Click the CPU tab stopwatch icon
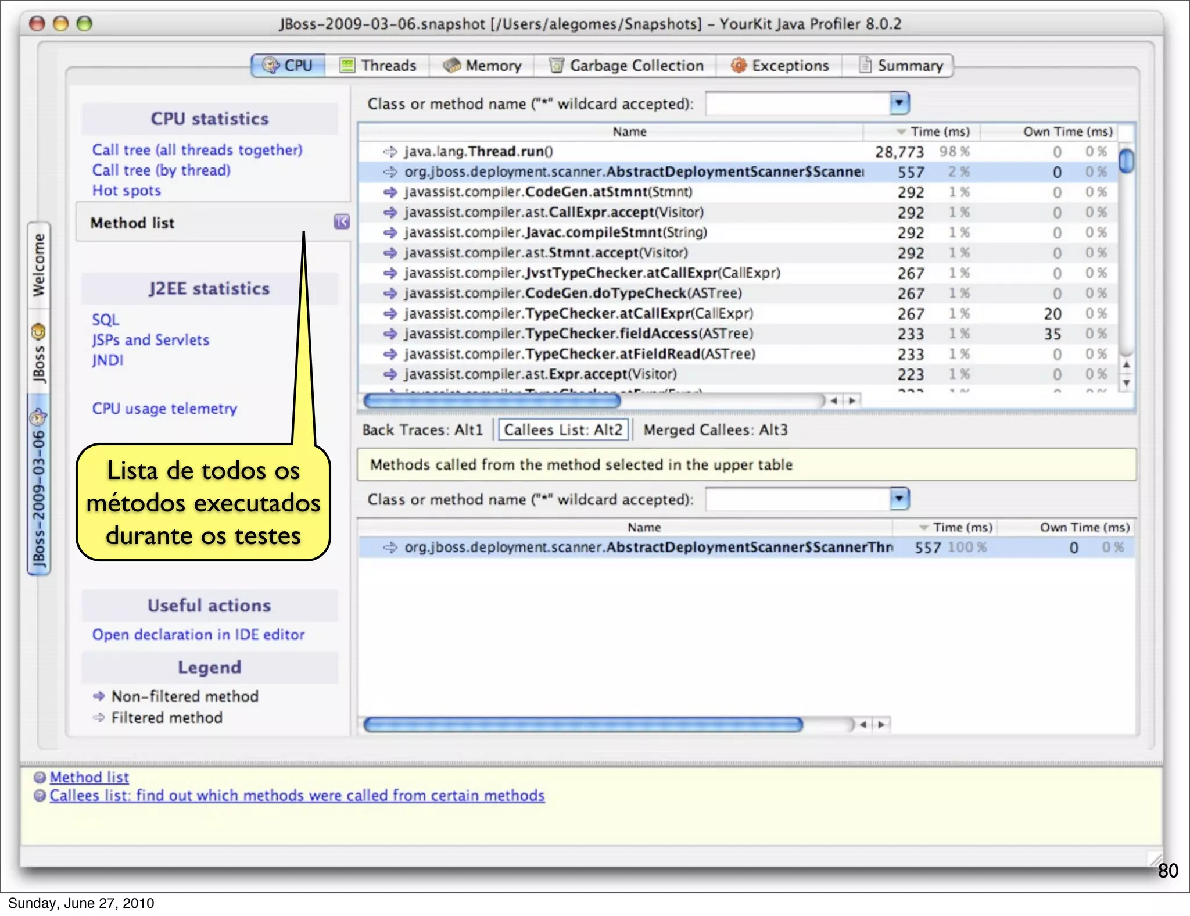The height and width of the screenshot is (916, 1190). (x=270, y=65)
